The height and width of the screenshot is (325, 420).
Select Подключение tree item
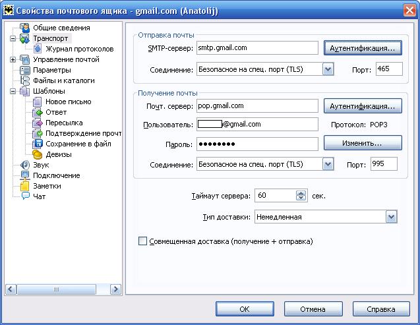tap(57, 175)
